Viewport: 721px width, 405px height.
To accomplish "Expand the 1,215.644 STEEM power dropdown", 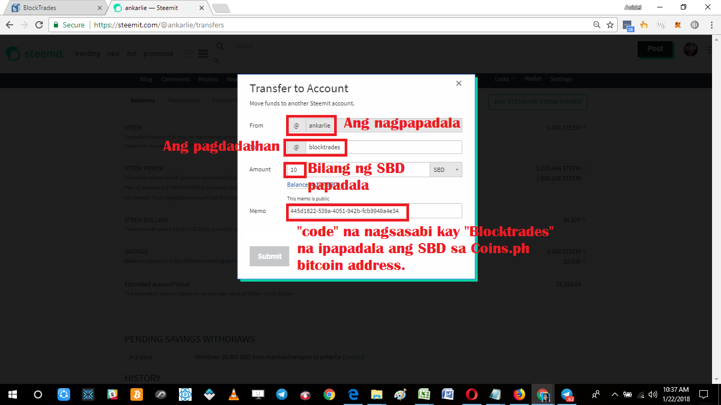I will [560, 168].
